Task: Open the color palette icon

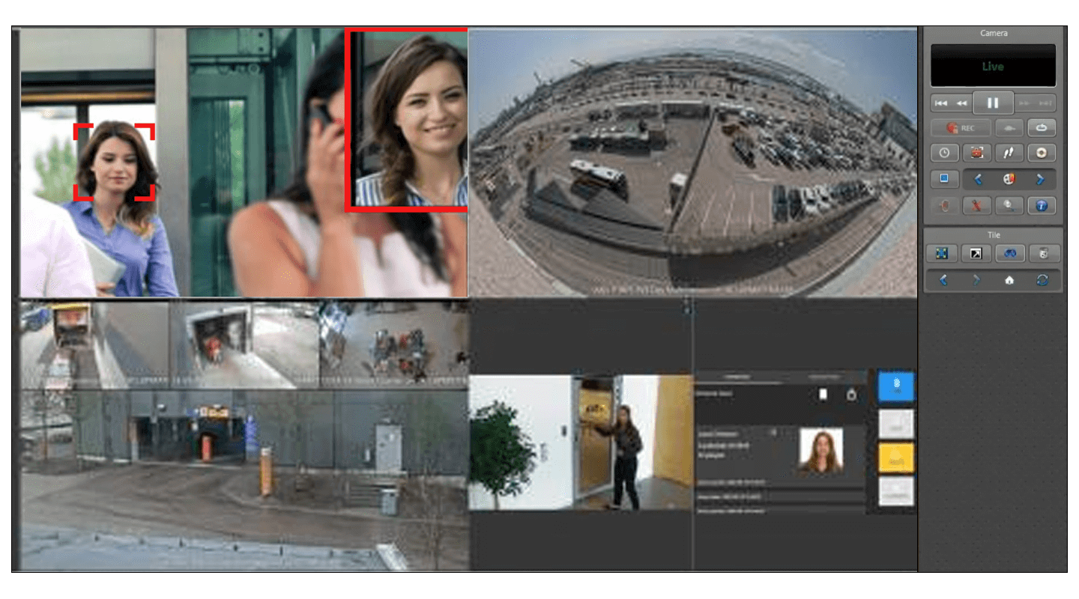Action: [x=1009, y=179]
